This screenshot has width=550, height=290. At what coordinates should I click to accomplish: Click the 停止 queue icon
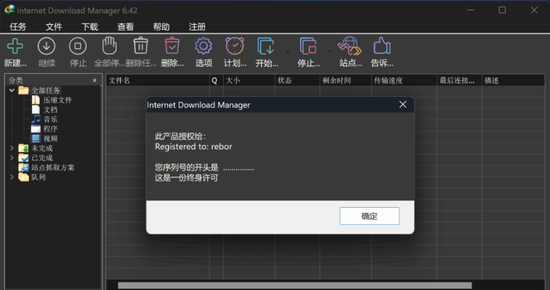[x=308, y=46]
